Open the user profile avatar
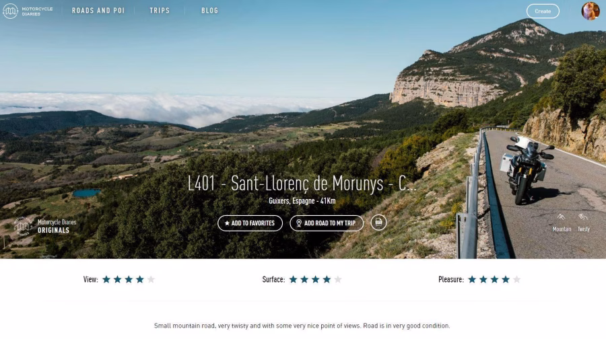This screenshot has height=339, width=606. 590,11
